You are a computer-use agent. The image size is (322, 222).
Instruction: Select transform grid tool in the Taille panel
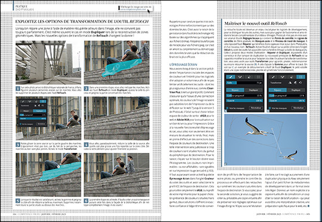tap(258, 77)
